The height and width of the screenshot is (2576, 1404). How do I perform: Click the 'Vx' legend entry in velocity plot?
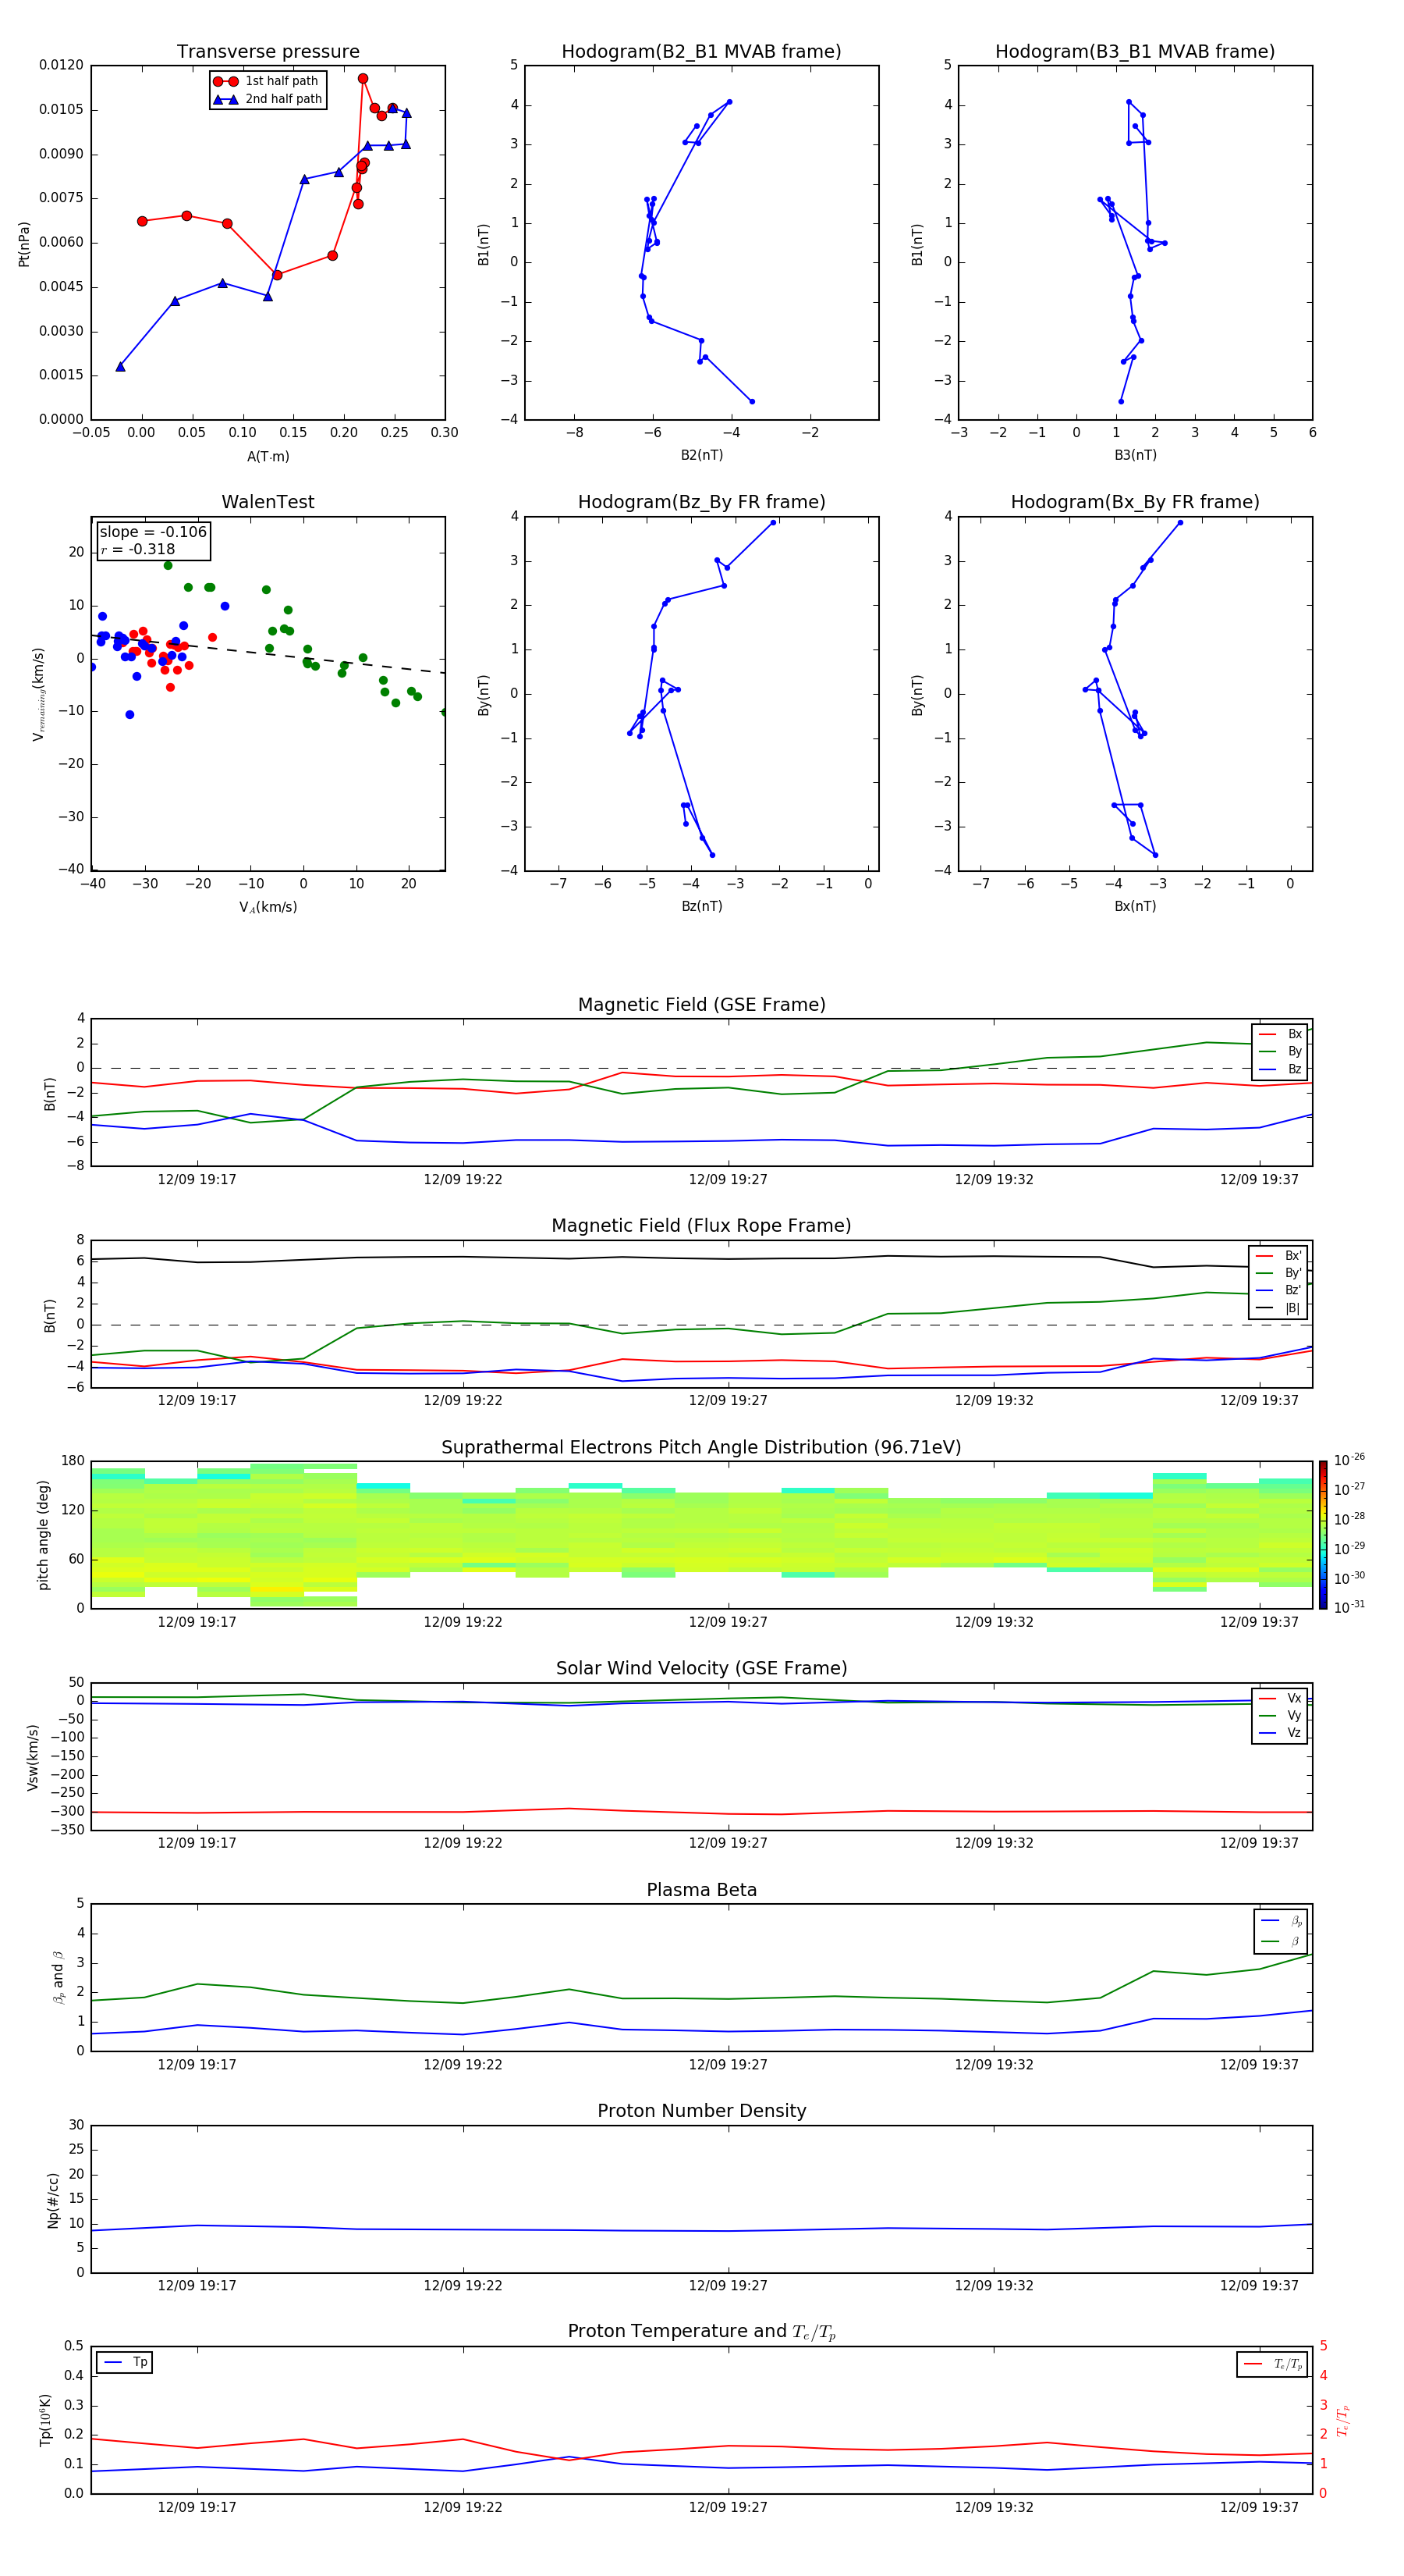pos(1280,1699)
